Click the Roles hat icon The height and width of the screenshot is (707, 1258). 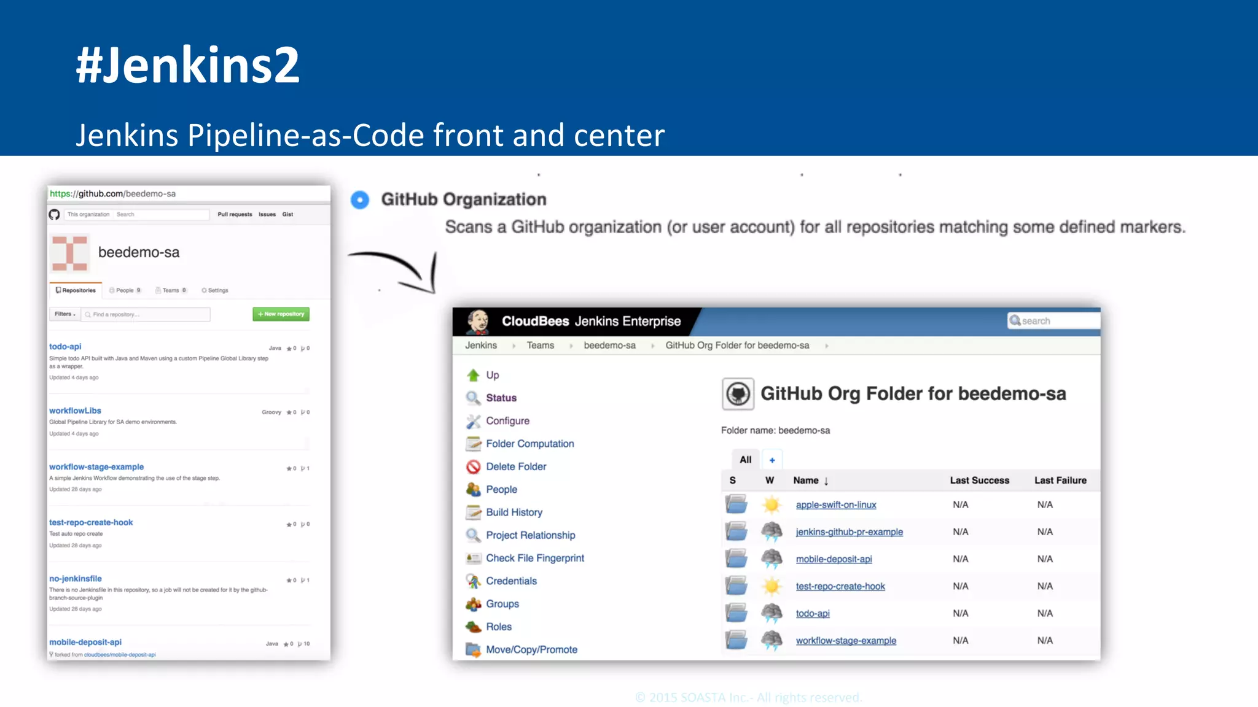point(473,627)
